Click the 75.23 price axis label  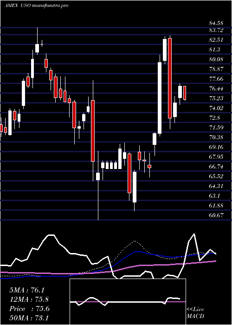click(x=216, y=98)
